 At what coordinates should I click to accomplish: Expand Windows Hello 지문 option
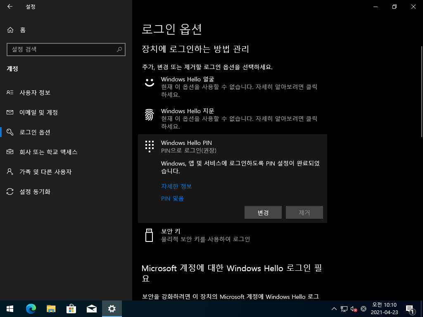tap(232, 118)
